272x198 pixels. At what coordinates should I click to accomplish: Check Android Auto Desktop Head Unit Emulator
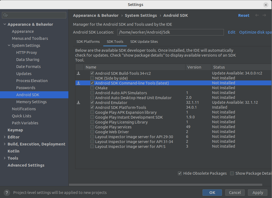(92, 98)
